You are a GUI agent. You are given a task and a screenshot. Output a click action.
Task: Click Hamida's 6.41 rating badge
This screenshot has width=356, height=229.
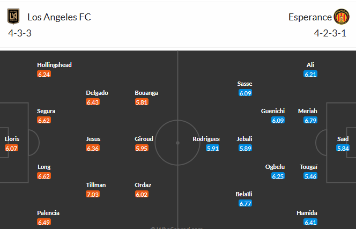[x=310, y=222]
